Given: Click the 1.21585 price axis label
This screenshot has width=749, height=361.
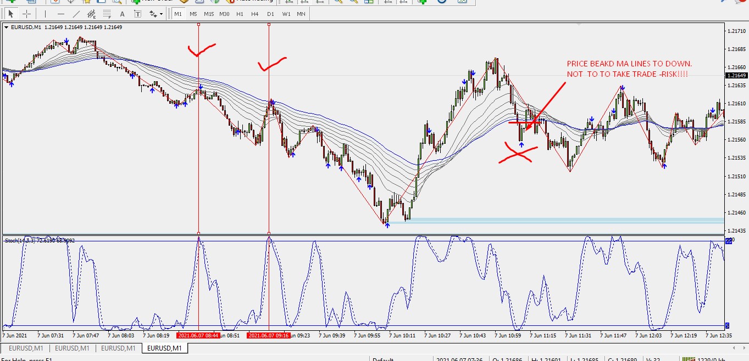Looking at the screenshot, I should 736,122.
